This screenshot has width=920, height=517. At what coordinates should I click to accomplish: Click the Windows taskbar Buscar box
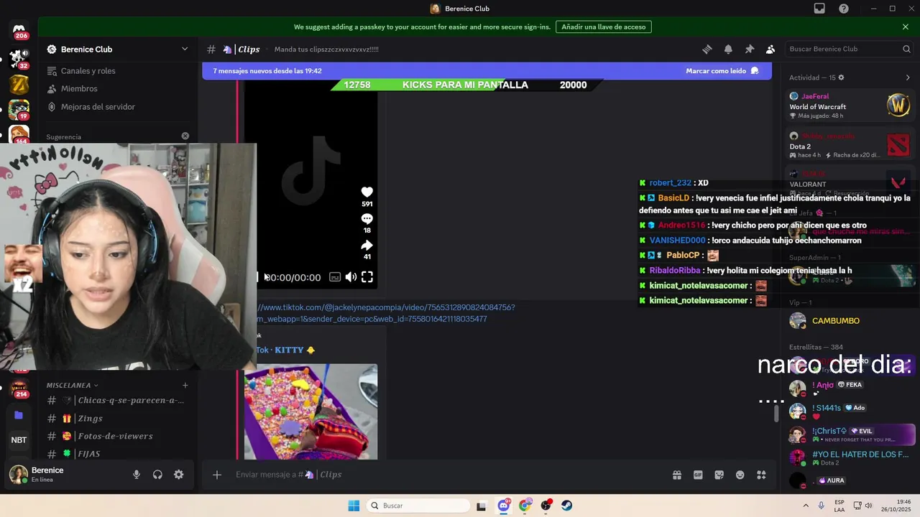417,506
